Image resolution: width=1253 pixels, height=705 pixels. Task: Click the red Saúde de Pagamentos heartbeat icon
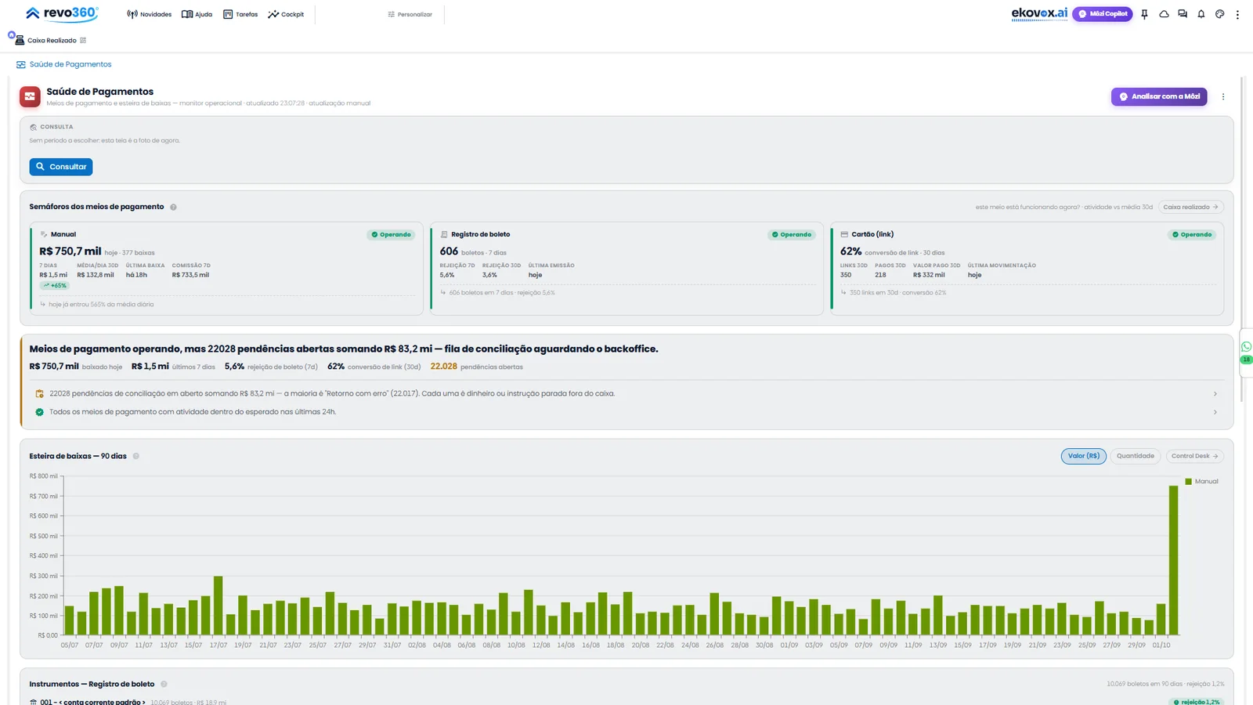coord(30,96)
